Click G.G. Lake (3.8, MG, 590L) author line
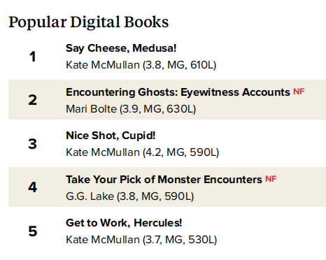 (x=130, y=196)
